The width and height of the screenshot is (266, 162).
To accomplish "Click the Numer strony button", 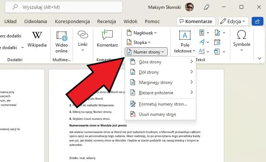I will coord(146,52).
